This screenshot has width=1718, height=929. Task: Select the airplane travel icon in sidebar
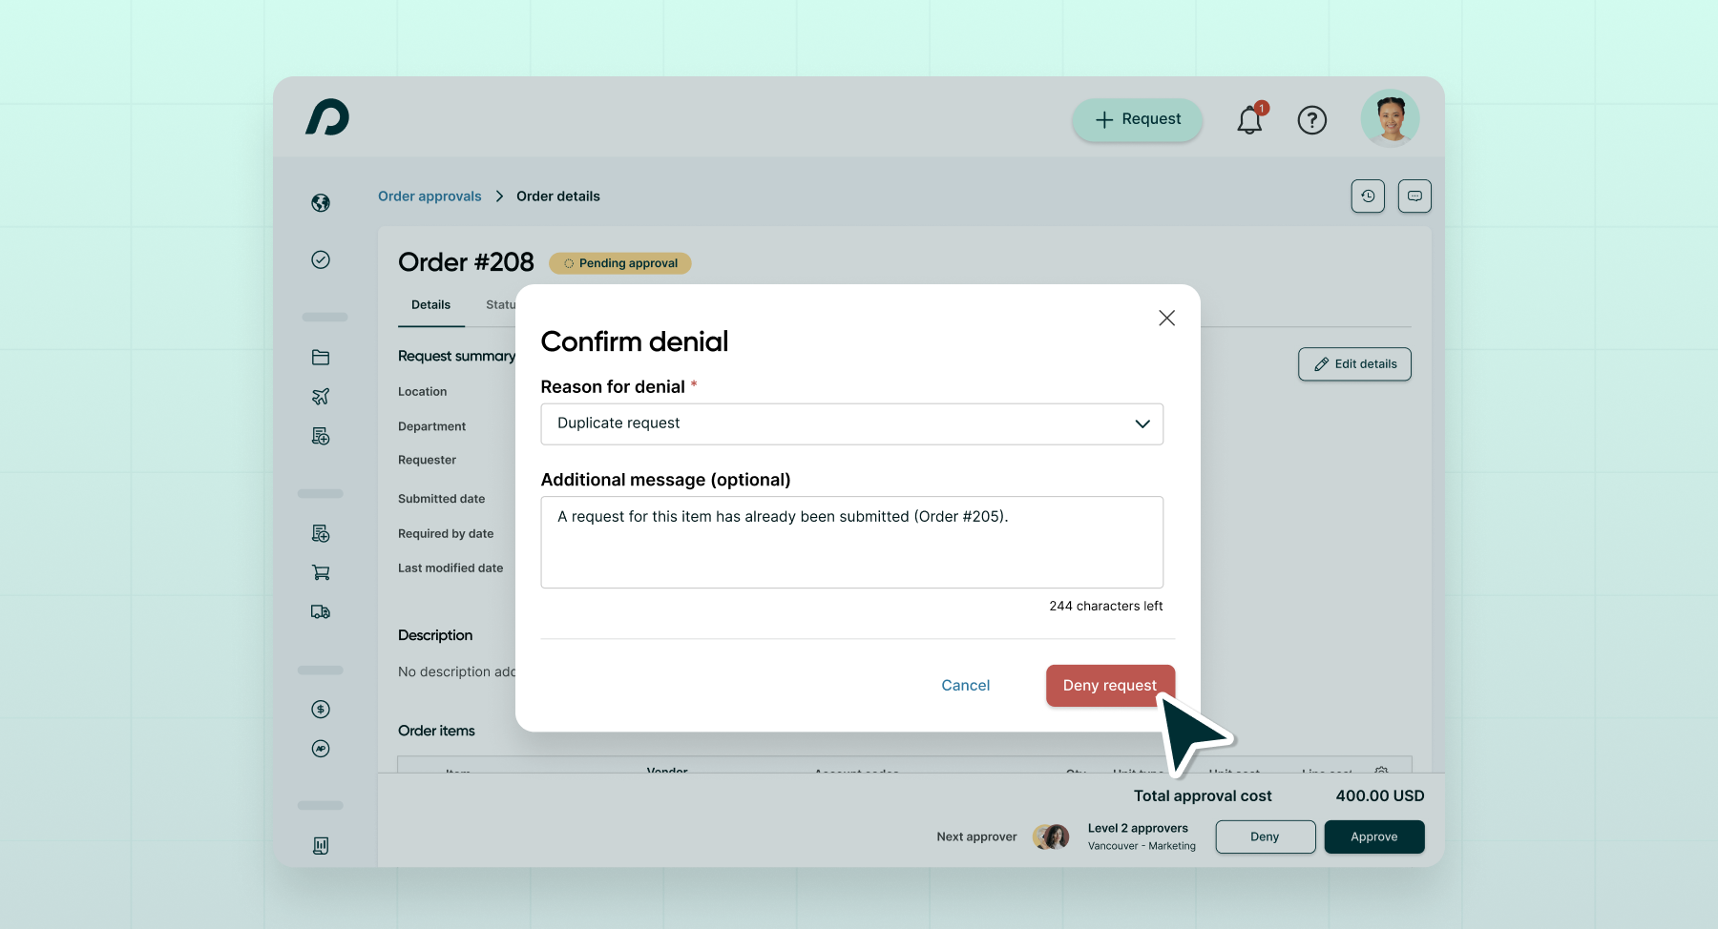tap(322, 396)
